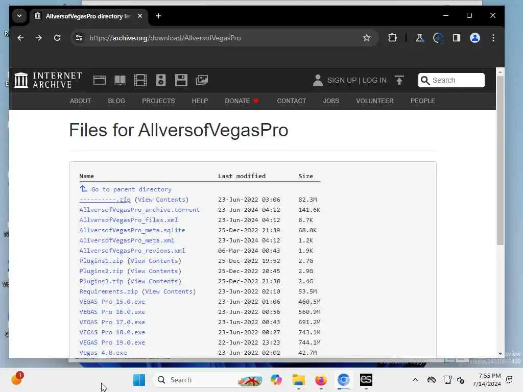Download VEGAS Pro 15.0.exe

click(112, 302)
